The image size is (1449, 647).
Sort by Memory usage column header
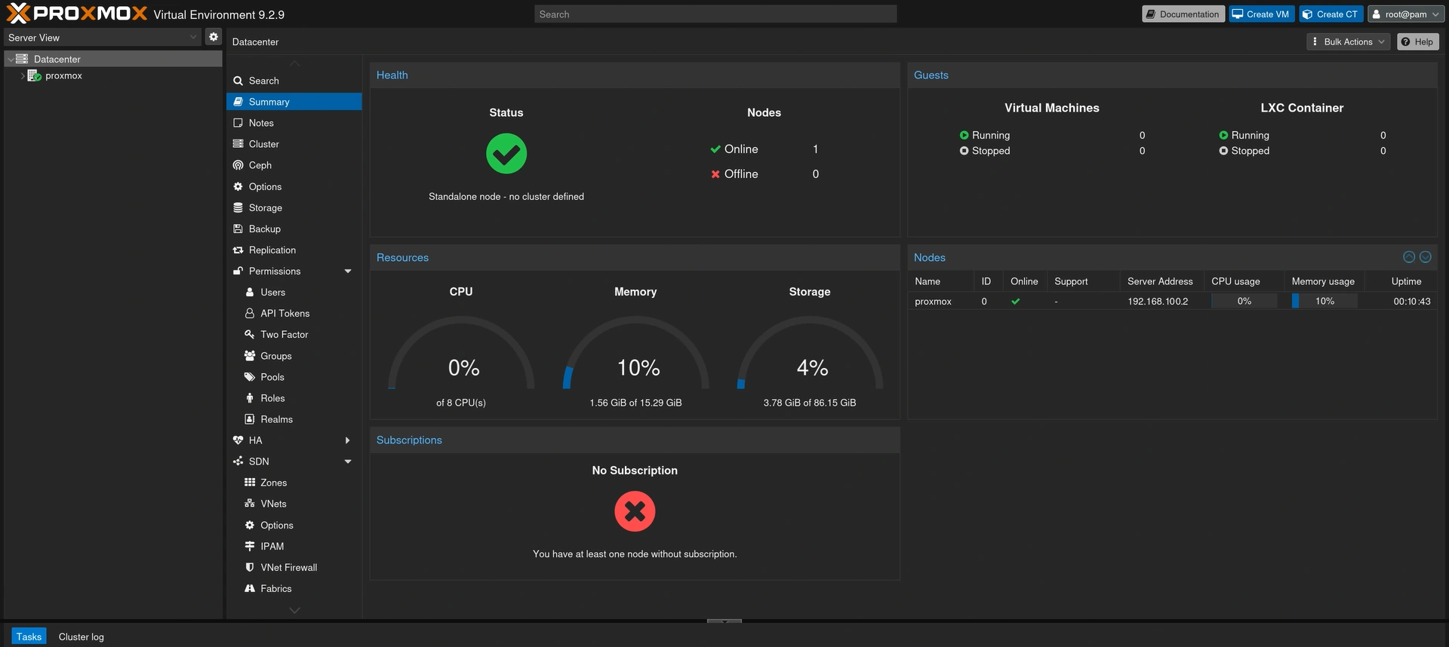1323,281
